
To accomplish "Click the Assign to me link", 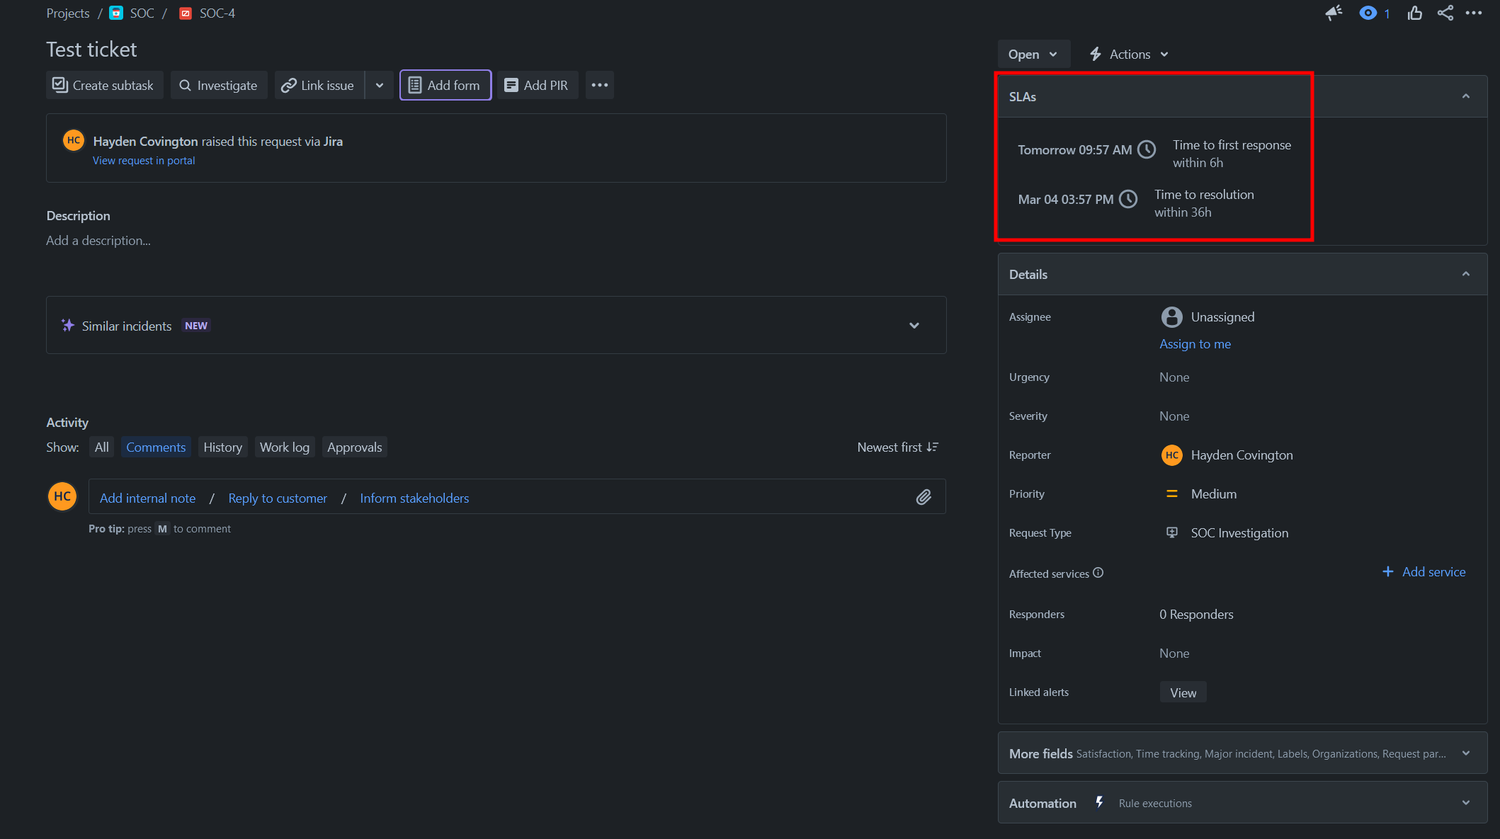I will (1195, 344).
